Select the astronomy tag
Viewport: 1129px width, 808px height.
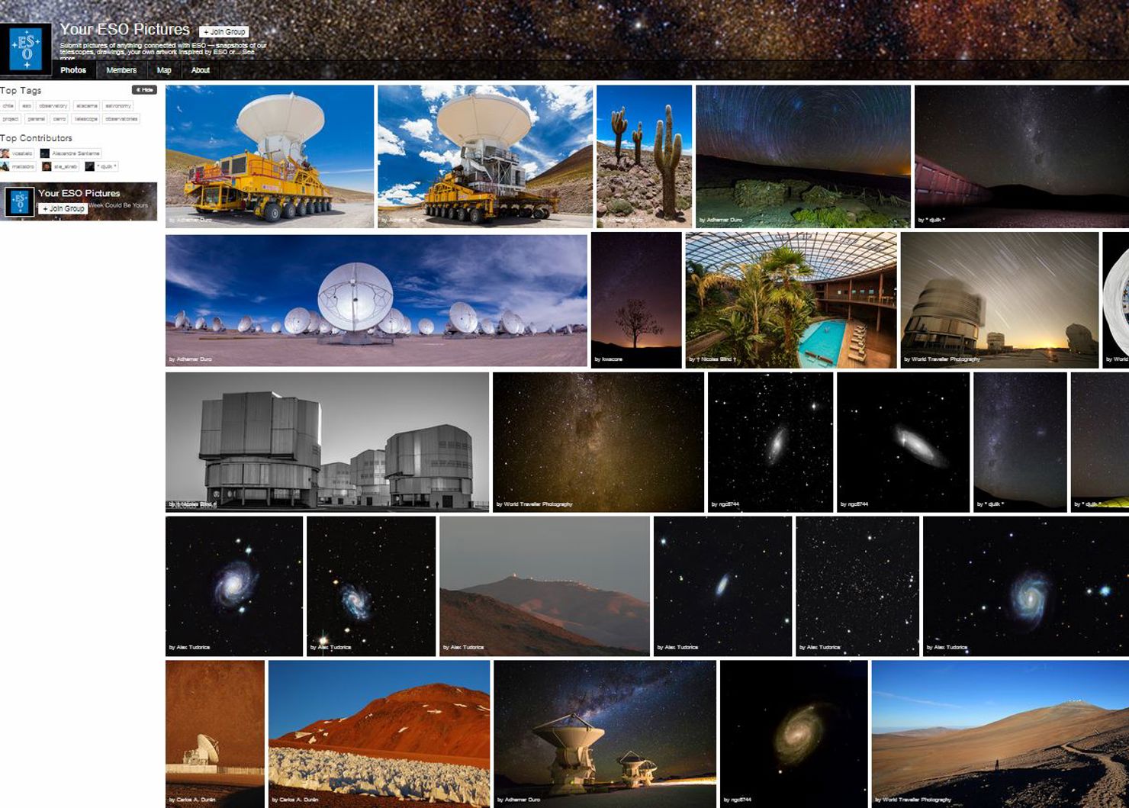(118, 106)
